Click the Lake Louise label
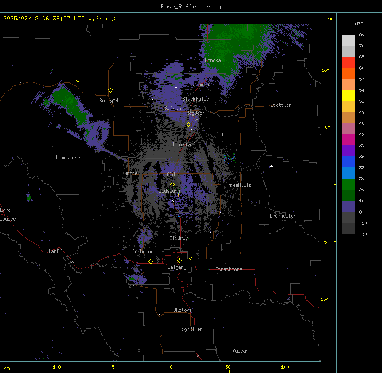382x373 pixels. point(7,214)
